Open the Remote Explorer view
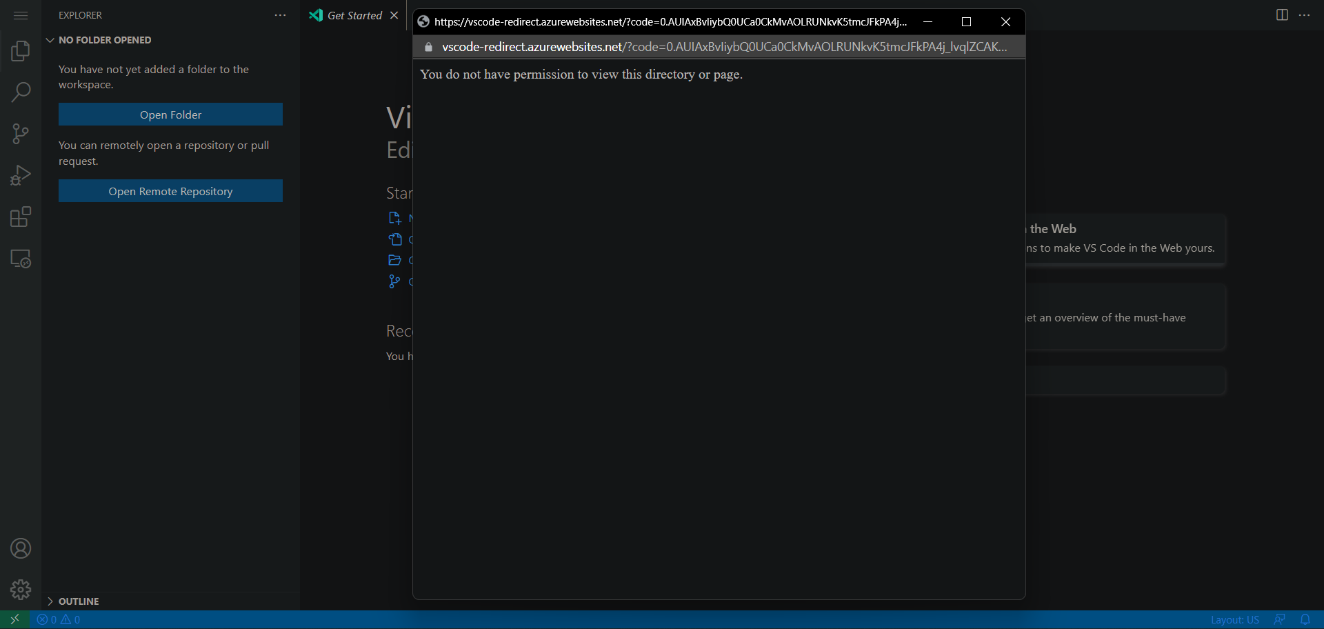Screen dimensions: 1324x629 click(x=21, y=259)
